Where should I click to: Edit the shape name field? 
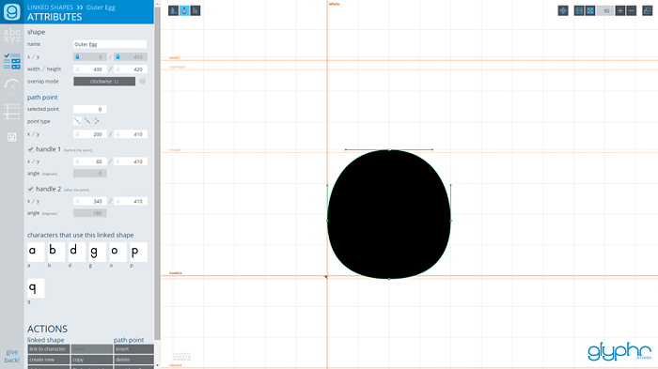tap(110, 44)
